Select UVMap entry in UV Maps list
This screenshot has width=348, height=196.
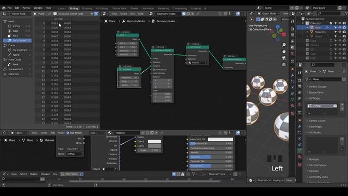point(322,106)
